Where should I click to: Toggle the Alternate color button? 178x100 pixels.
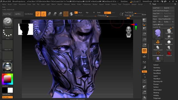point(8,97)
